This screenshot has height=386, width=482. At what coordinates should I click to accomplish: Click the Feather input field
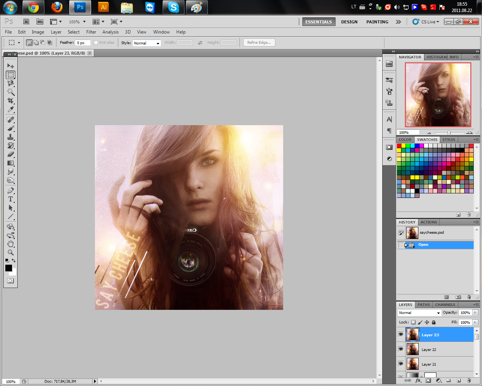[83, 43]
